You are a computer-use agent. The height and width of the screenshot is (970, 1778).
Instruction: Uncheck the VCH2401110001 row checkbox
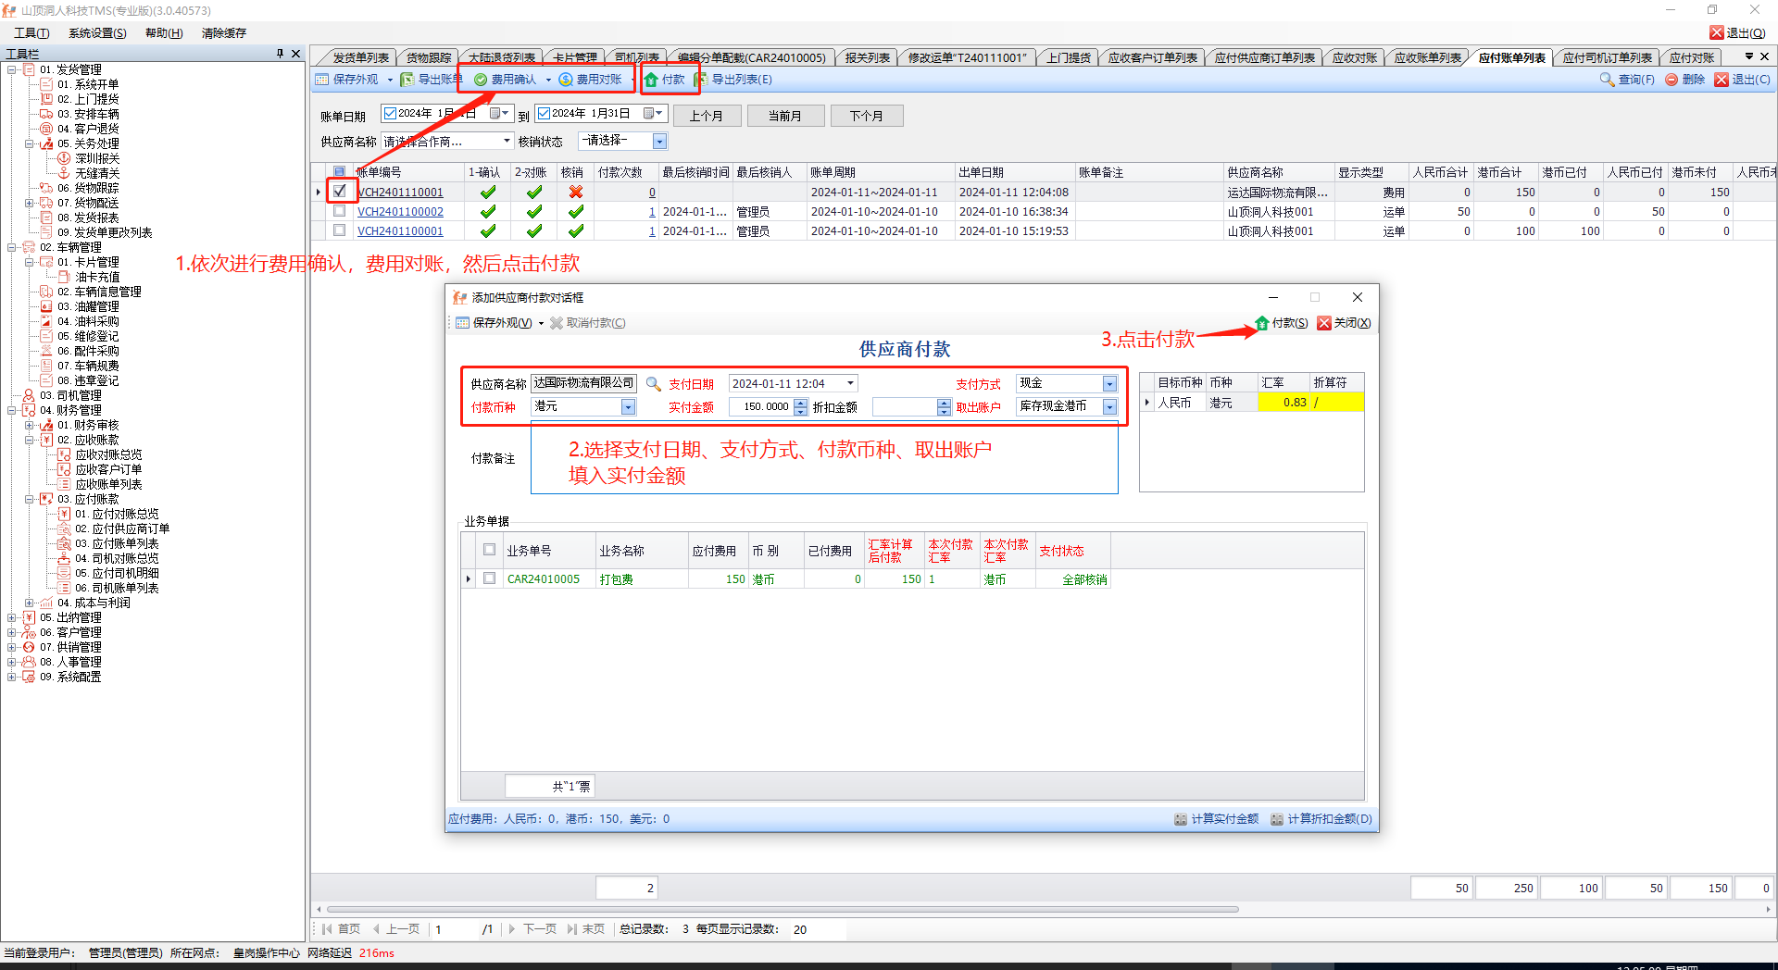pos(340,192)
